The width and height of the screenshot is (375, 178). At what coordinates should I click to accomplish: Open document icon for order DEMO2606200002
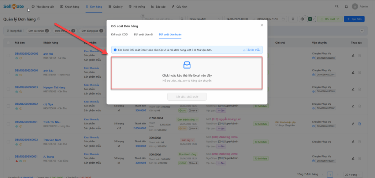click(x=360, y=55)
